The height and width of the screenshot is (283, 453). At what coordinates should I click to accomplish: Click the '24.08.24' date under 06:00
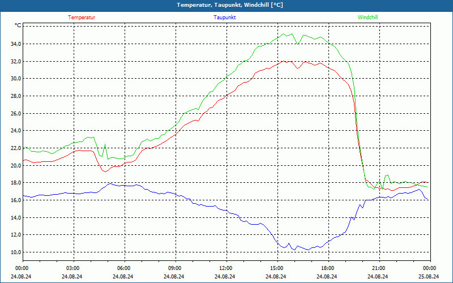[123, 276]
